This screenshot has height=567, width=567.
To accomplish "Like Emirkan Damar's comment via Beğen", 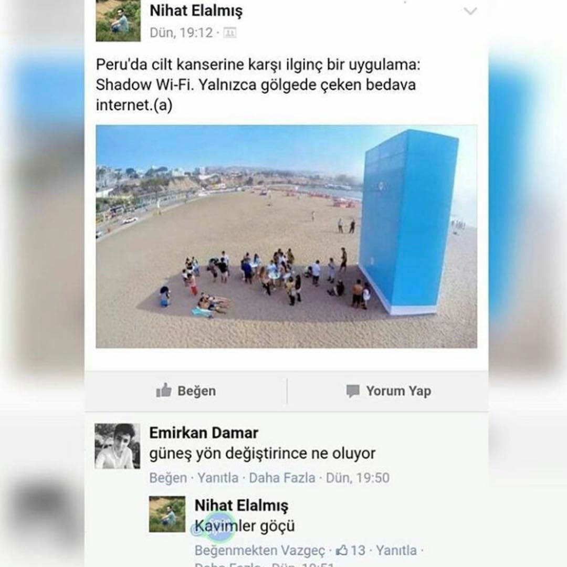I will pyautogui.click(x=168, y=478).
